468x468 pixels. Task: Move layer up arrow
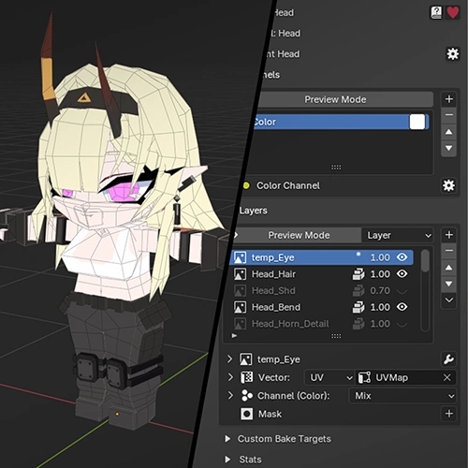click(449, 268)
